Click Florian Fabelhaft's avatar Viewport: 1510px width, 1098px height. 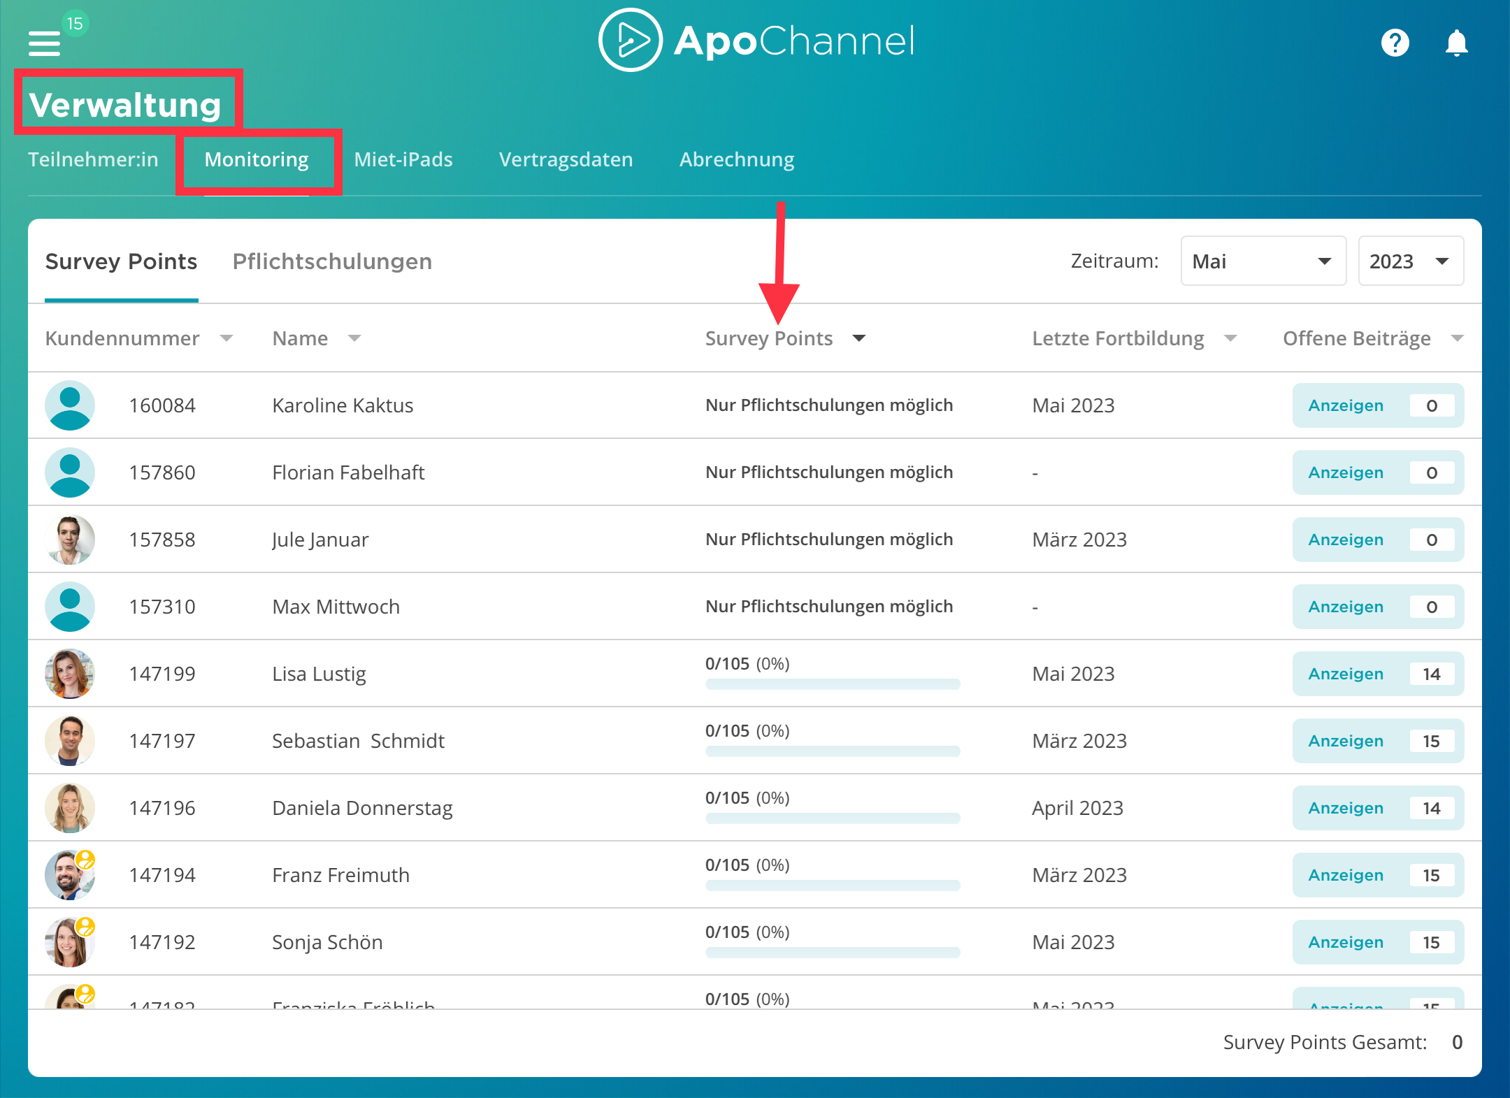tap(70, 472)
